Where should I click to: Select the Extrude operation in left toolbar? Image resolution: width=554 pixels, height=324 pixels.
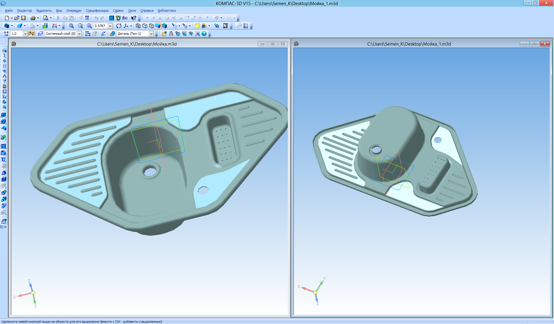coord(4,115)
